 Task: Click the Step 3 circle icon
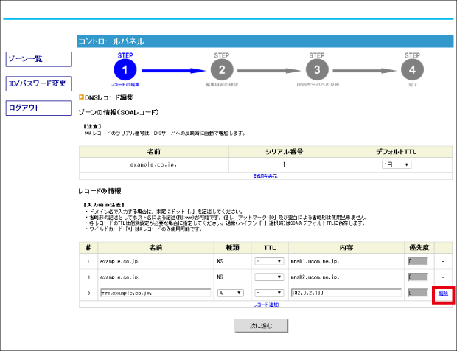tap(317, 69)
